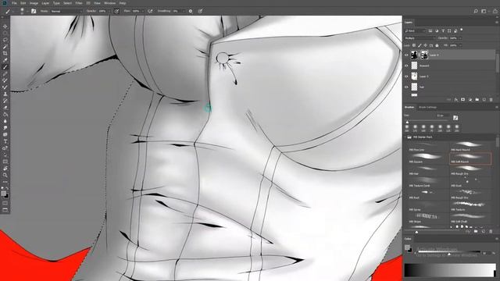
Task: Filter layers by type (T) icon
Action: 443,31
